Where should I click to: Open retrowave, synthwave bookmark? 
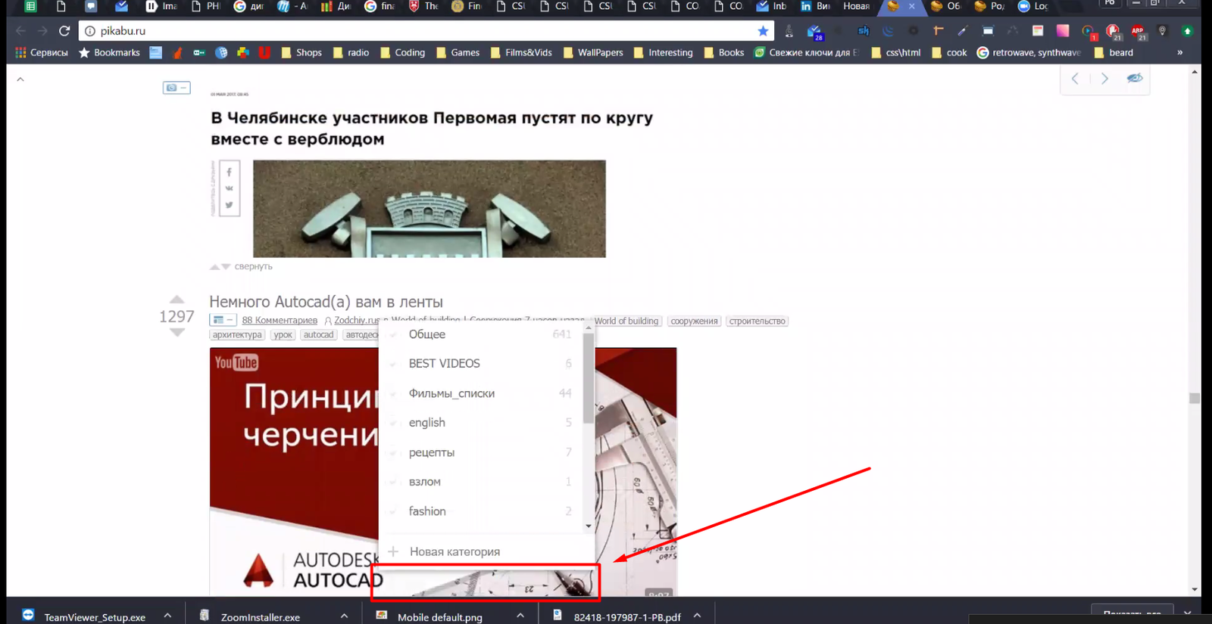coord(1029,53)
